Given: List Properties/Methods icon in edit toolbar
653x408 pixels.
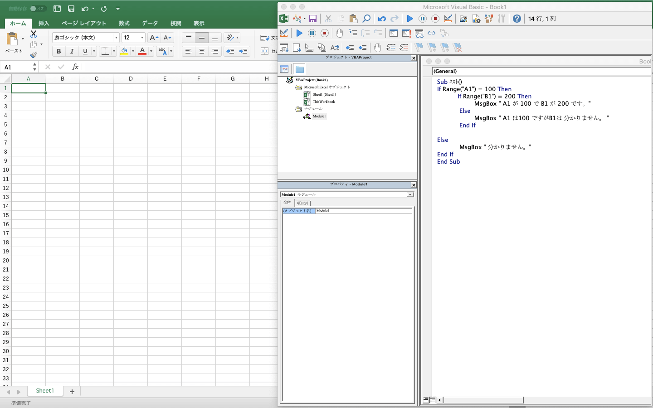Looking at the screenshot, I should 284,48.
